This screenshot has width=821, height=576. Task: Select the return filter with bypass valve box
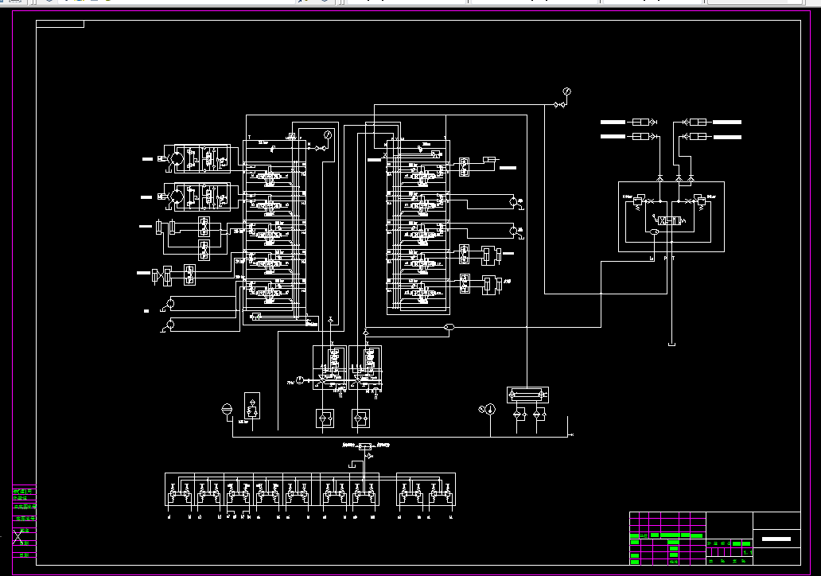[x=252, y=406]
